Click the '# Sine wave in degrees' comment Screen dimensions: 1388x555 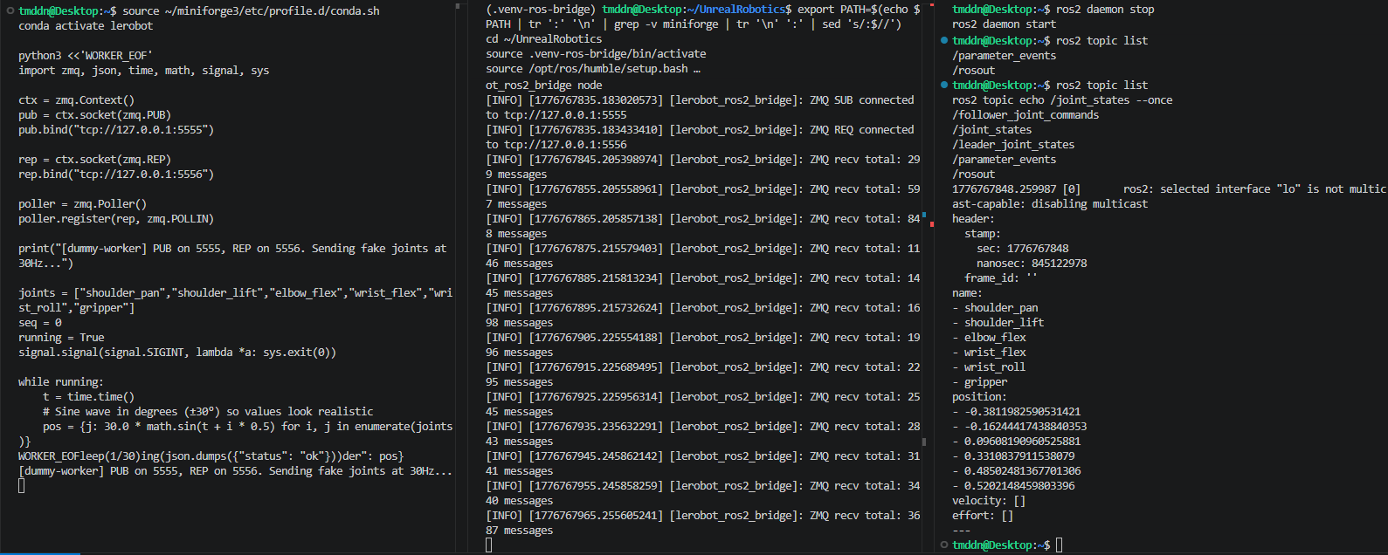click(208, 411)
